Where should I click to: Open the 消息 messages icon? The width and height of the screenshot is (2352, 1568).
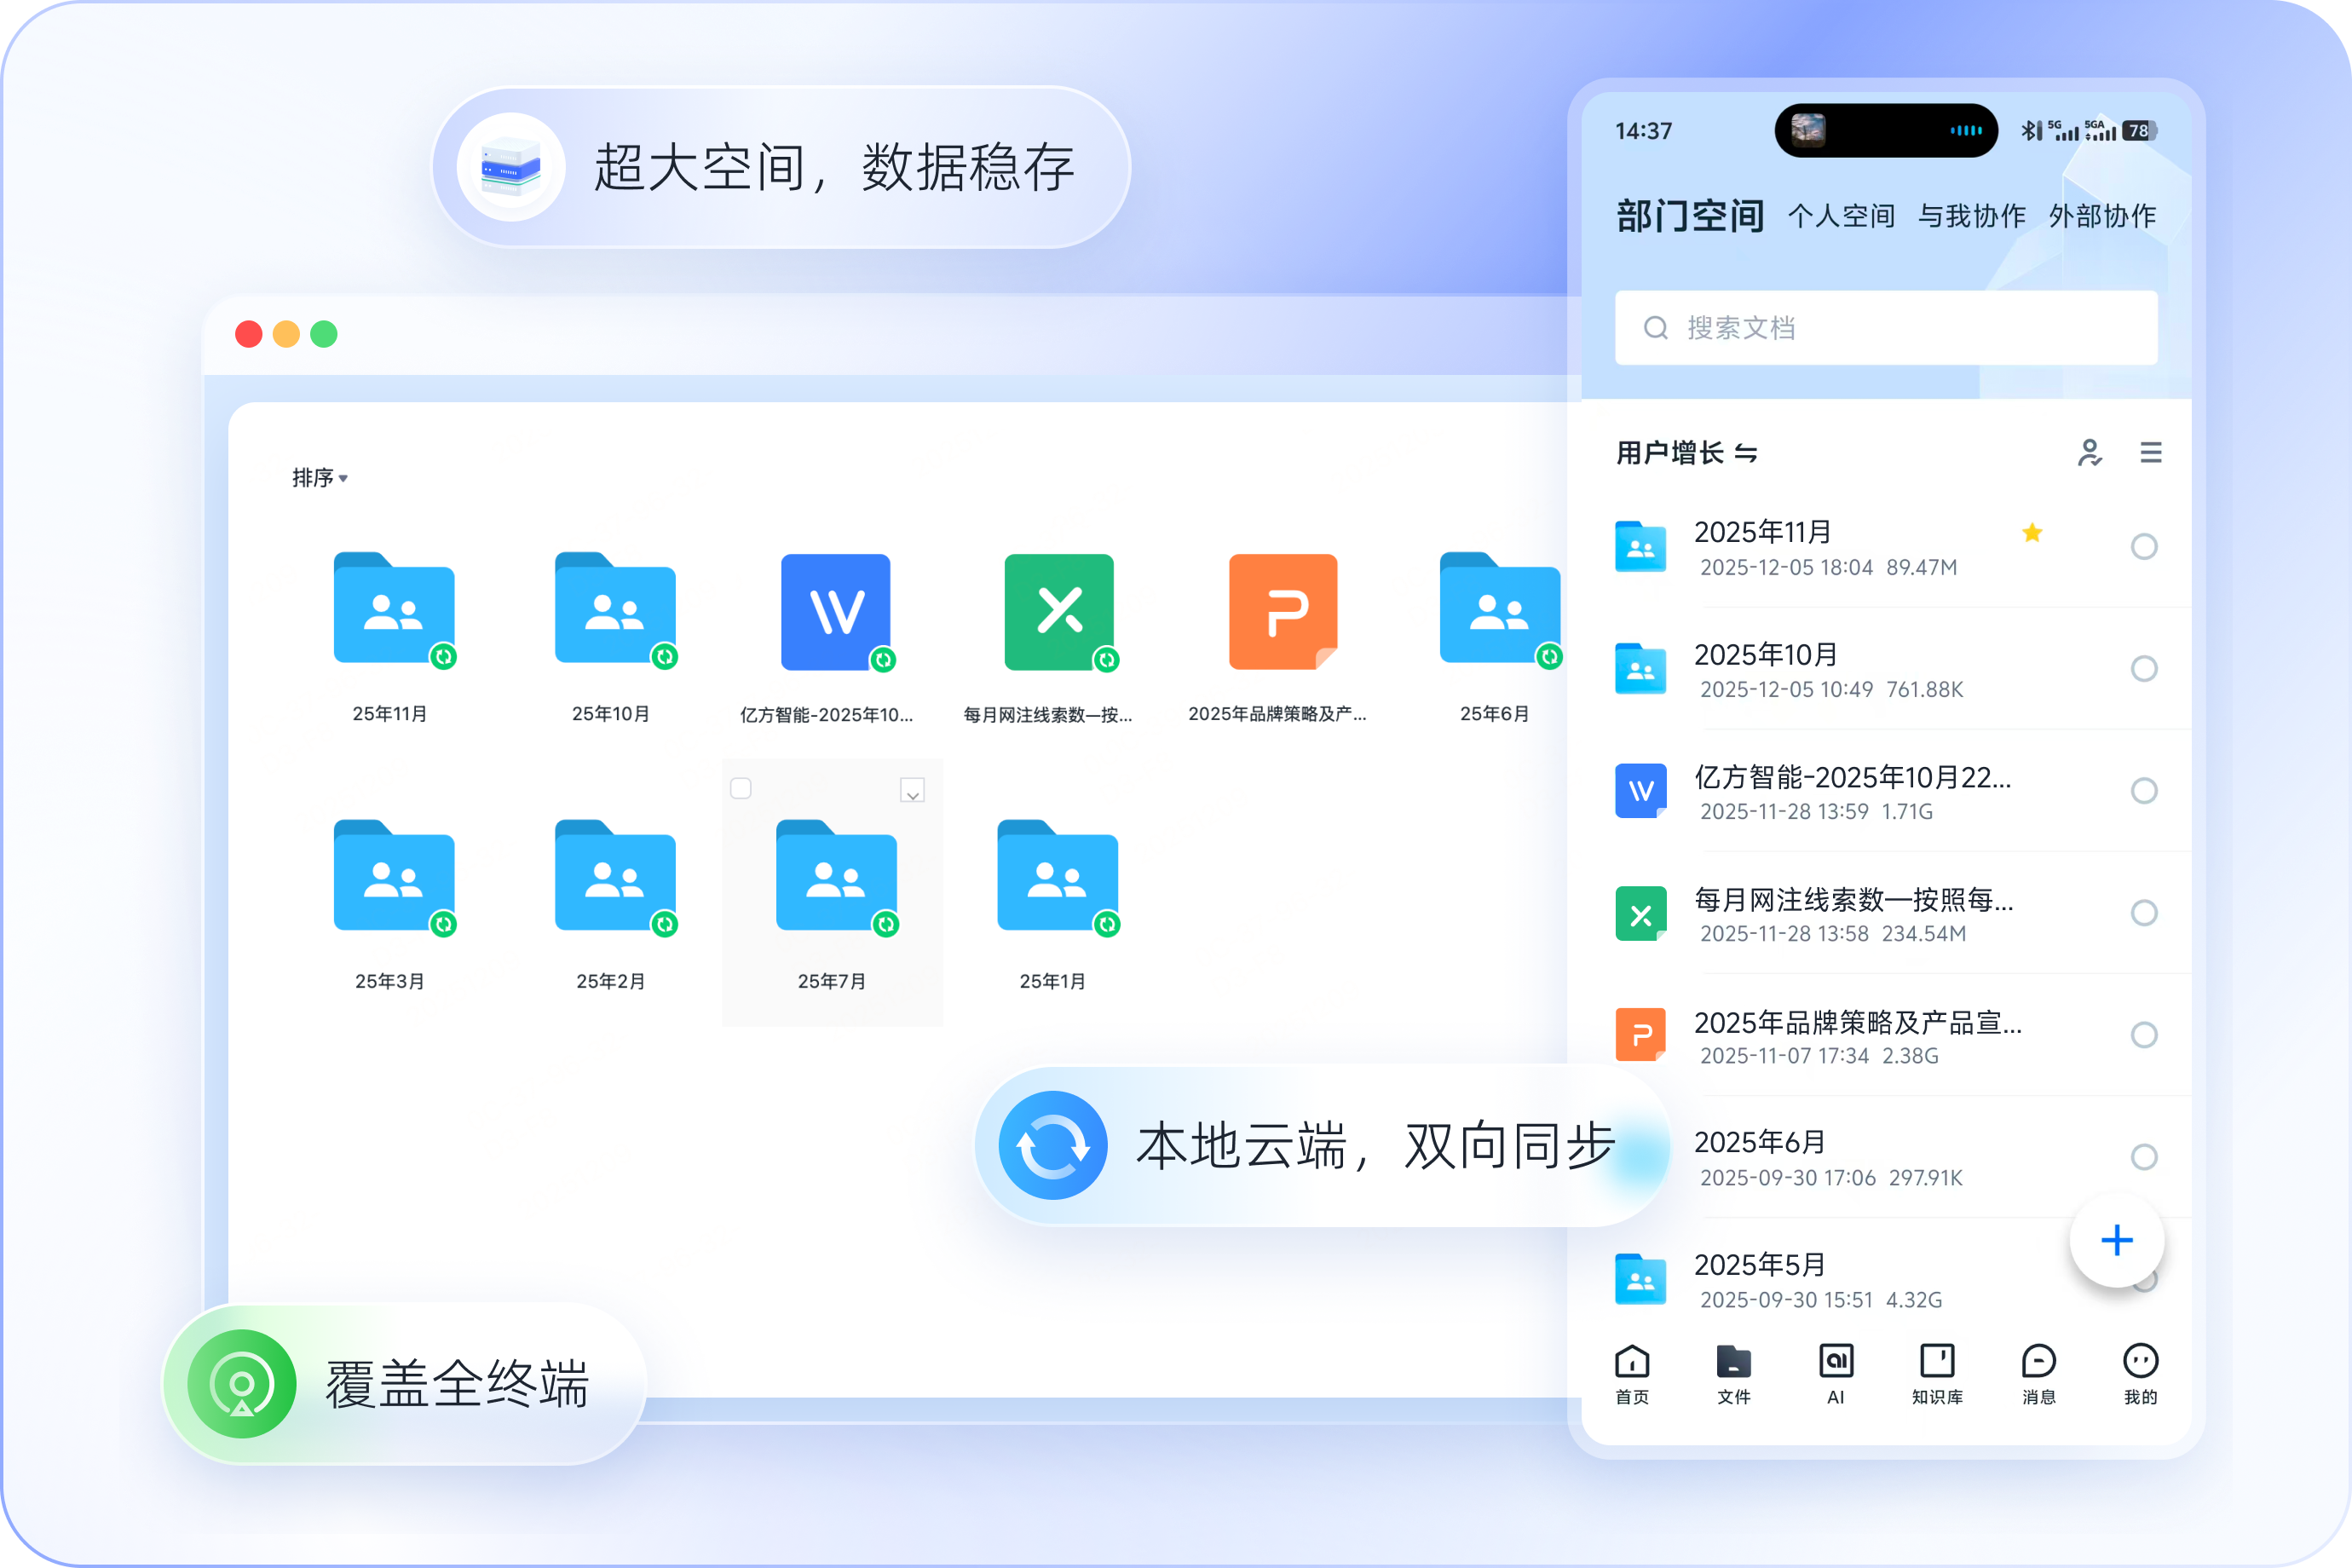(x=2039, y=1362)
